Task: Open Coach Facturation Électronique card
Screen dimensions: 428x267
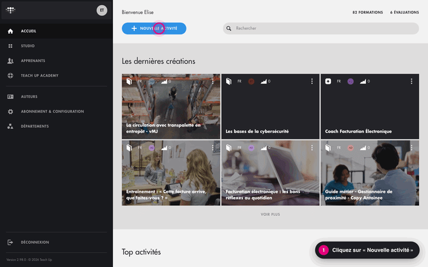Action: [370, 107]
